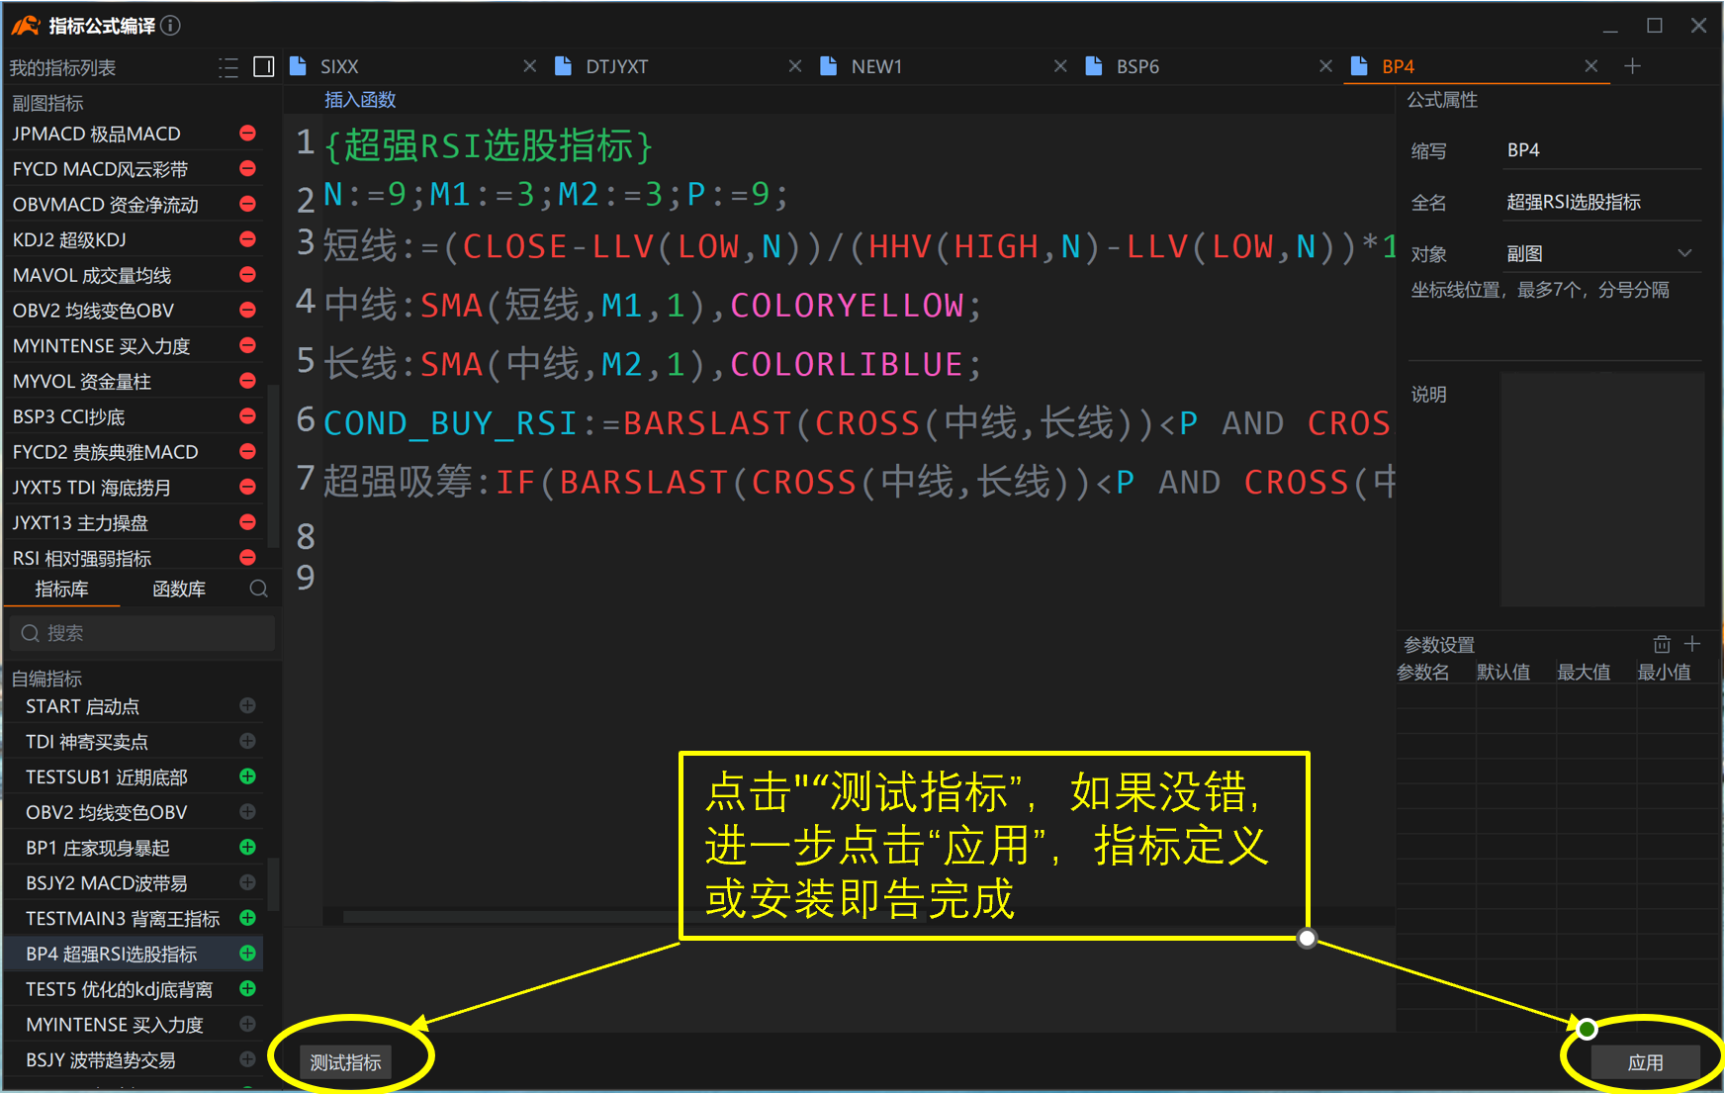1725x1094 pixels.
Task: Add START 启动点 with its plus icon
Action: (247, 705)
